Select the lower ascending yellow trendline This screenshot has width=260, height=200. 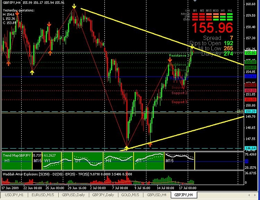coord(182,133)
